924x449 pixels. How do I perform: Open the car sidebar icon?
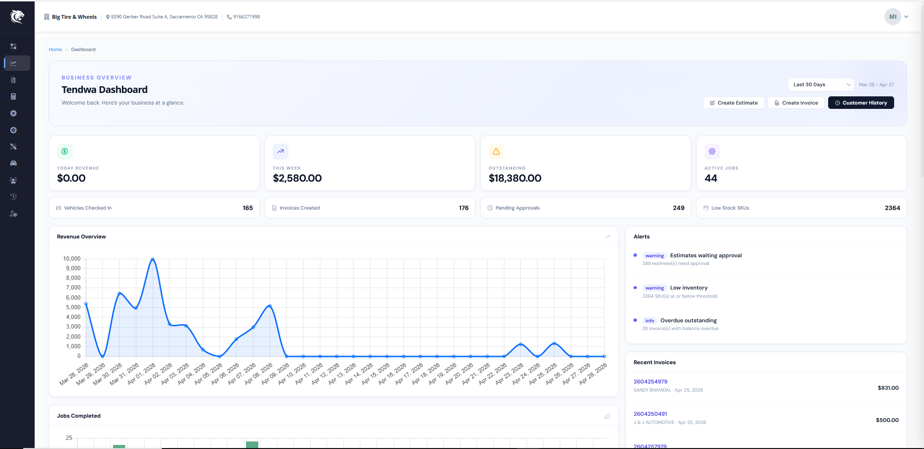13,163
